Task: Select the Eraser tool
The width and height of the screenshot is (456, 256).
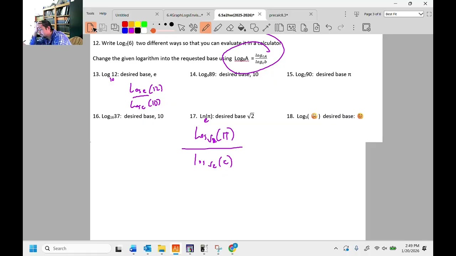Action: pyautogui.click(x=230, y=27)
